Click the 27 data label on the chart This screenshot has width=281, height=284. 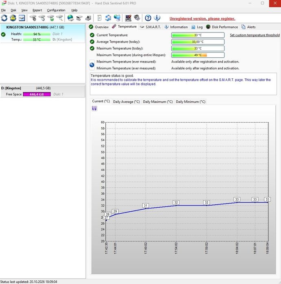(x=106, y=217)
